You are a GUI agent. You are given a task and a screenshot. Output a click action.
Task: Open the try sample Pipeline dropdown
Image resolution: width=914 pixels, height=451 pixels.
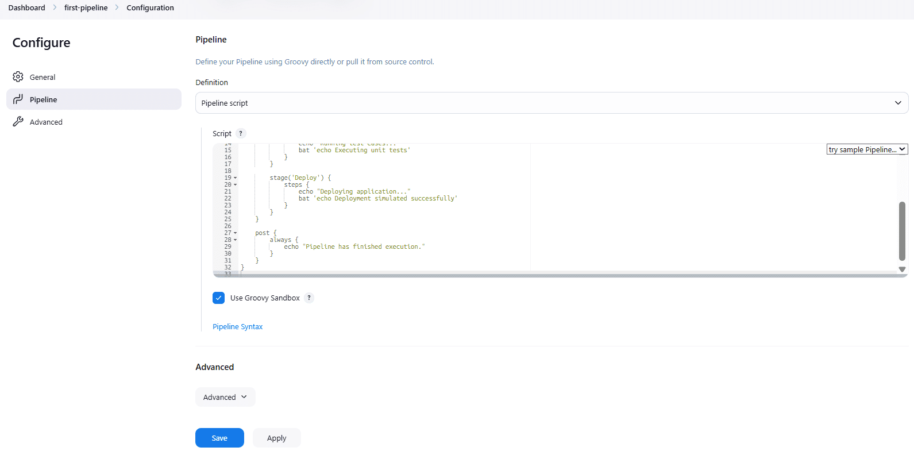pyautogui.click(x=867, y=149)
